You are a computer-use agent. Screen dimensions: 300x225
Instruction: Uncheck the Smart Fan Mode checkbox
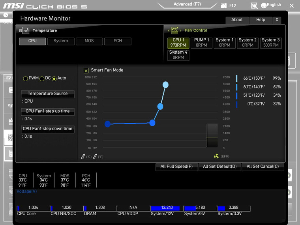(86, 71)
